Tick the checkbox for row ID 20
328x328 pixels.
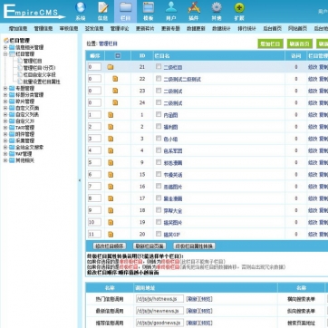click(x=159, y=234)
